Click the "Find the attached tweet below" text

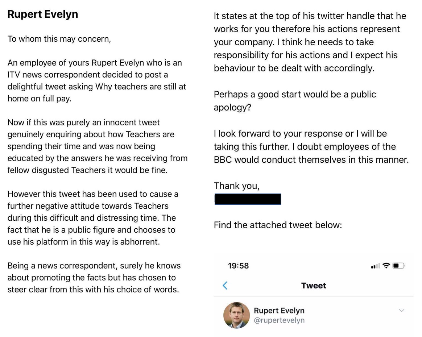coord(278,225)
